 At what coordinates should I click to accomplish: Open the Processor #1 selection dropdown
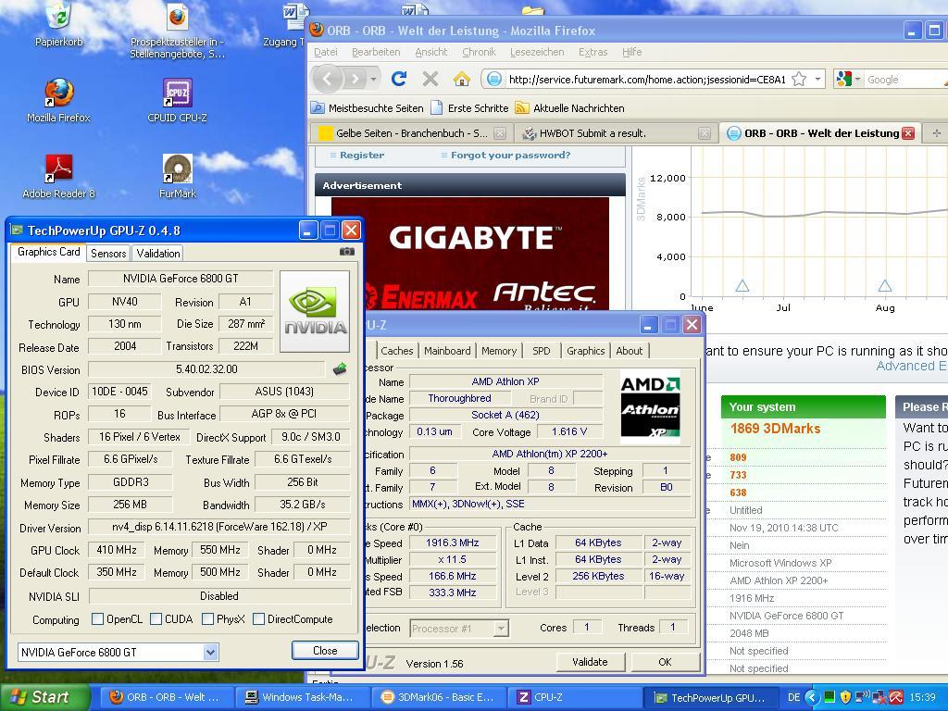click(501, 629)
